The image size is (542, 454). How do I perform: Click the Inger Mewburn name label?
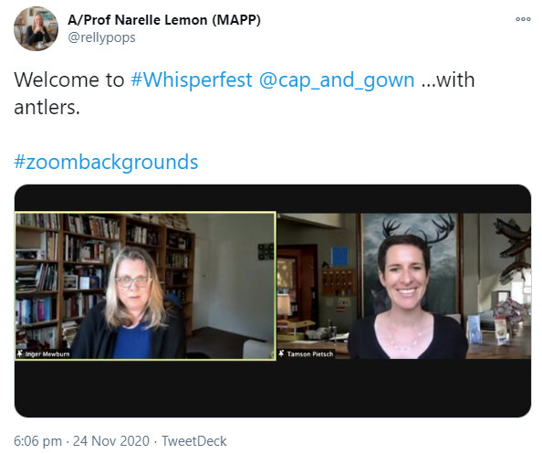[47, 354]
